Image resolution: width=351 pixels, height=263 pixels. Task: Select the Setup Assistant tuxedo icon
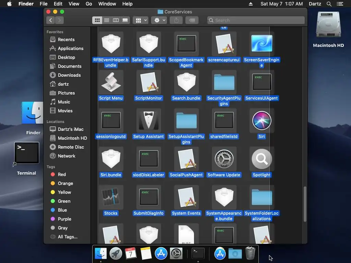click(149, 121)
